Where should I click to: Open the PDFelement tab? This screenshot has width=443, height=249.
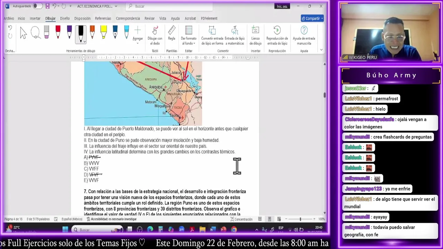pyautogui.click(x=209, y=18)
